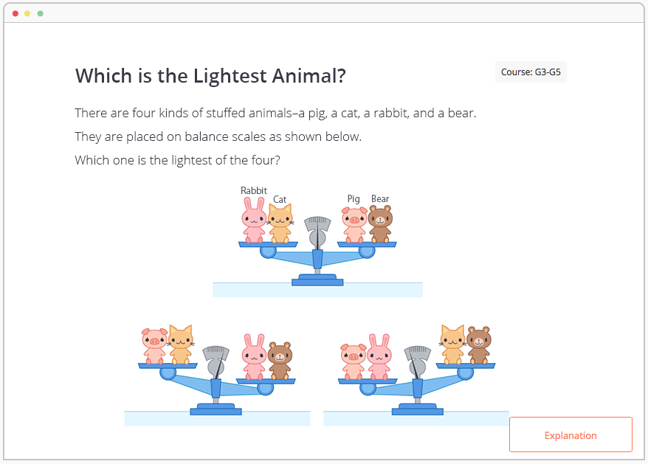
Task: Select the labeled Rabbit on top scale
Action: [253, 221]
